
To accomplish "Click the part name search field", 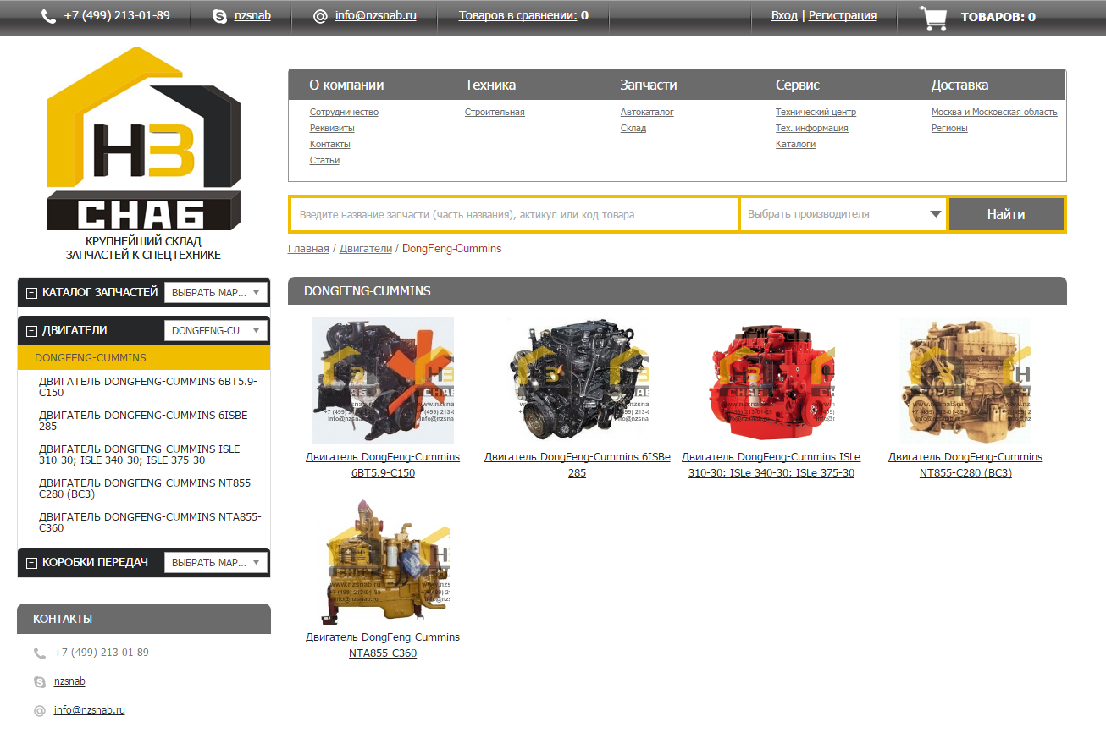I will pyautogui.click(x=515, y=215).
